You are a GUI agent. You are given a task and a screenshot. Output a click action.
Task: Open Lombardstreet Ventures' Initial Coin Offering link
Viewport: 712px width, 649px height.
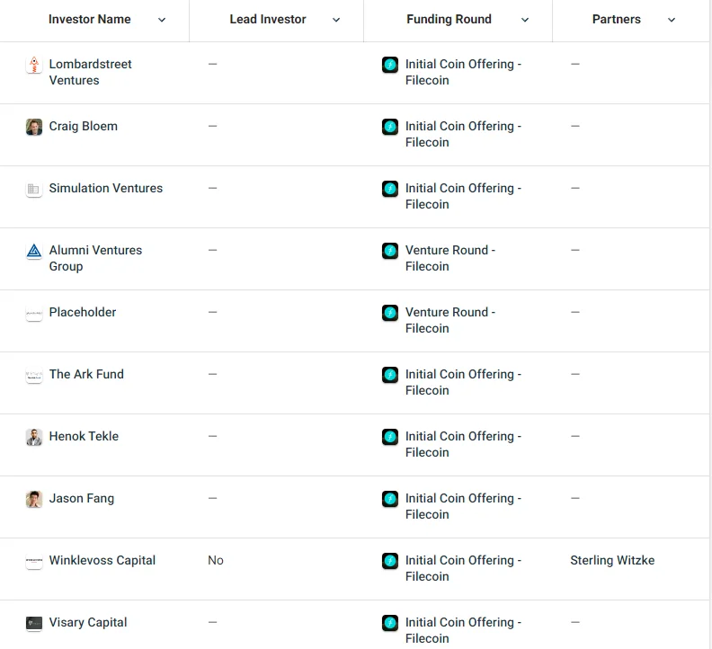(x=463, y=72)
